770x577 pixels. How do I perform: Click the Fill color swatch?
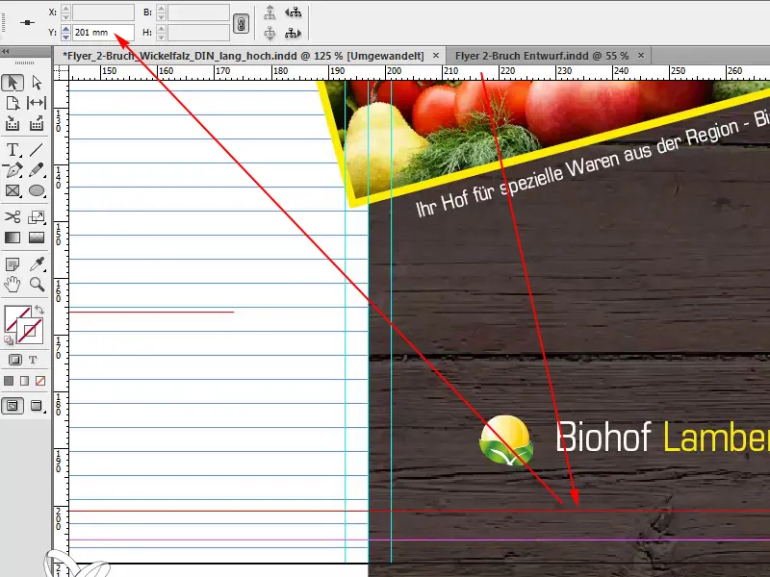pos(13,315)
